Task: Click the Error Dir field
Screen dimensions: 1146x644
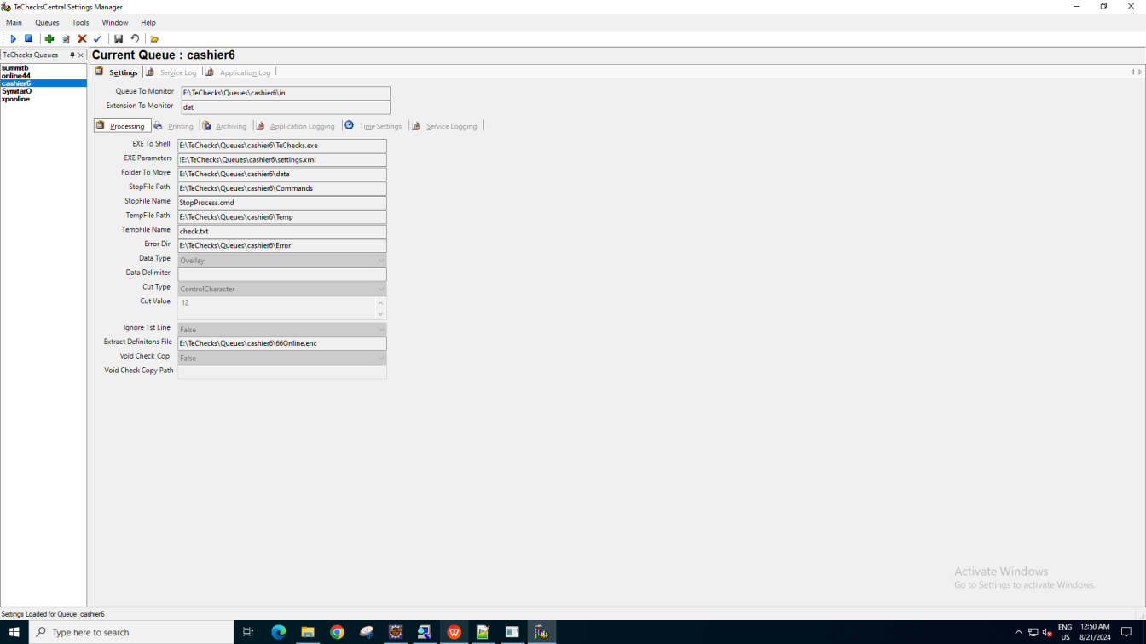Action: (x=282, y=245)
